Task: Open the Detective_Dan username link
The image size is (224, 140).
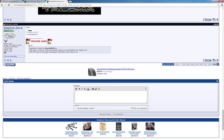Action: point(12,28)
